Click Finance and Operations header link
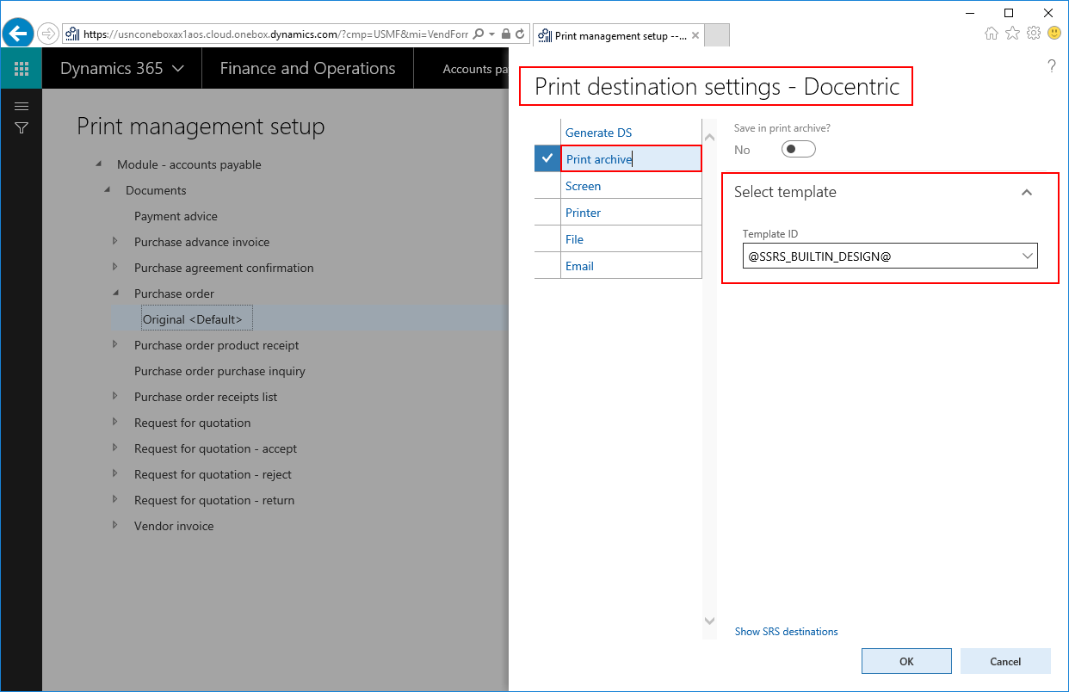Viewport: 1069px width, 692px height. tap(307, 68)
